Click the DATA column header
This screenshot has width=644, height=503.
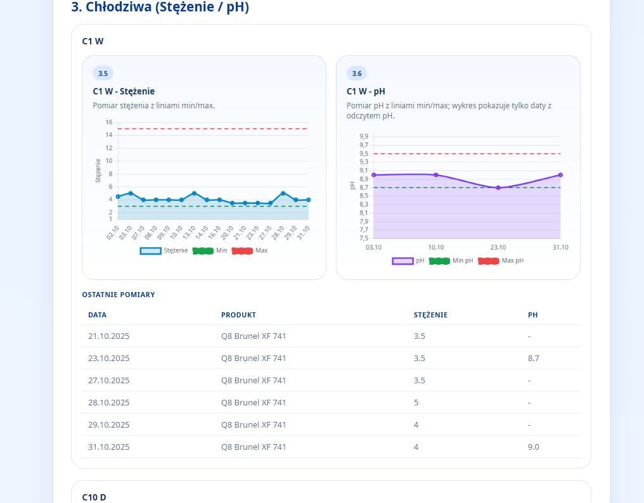[x=98, y=315]
